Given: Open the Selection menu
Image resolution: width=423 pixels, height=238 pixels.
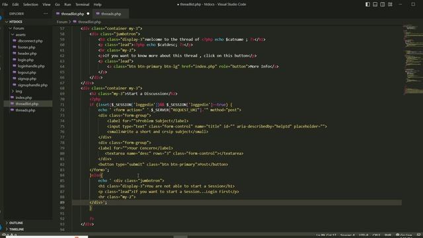Looking at the screenshot, I should (x=30, y=5).
